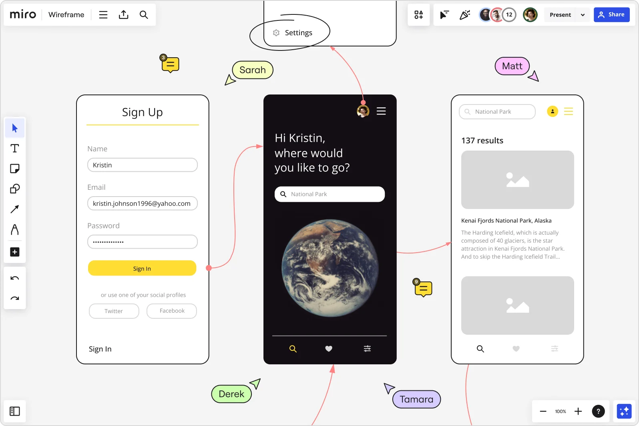Open the Miro AI sparkle assistant
The height and width of the screenshot is (426, 639).
pos(624,411)
